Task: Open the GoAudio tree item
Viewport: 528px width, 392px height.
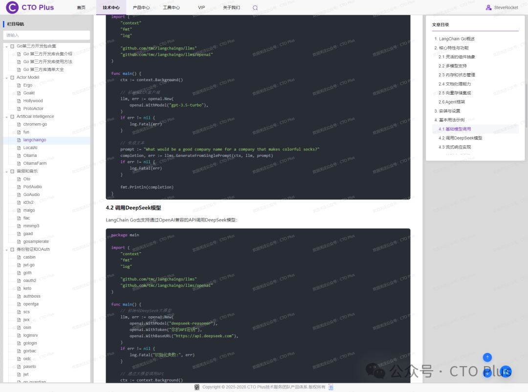Action: [31, 195]
